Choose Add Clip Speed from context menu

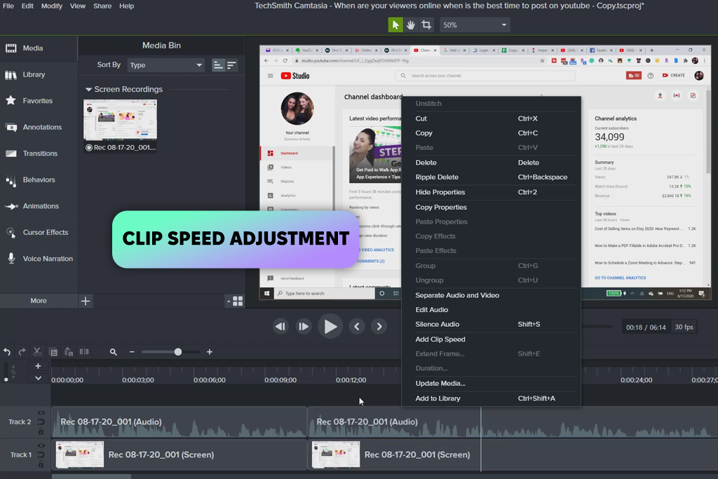pyautogui.click(x=491, y=339)
